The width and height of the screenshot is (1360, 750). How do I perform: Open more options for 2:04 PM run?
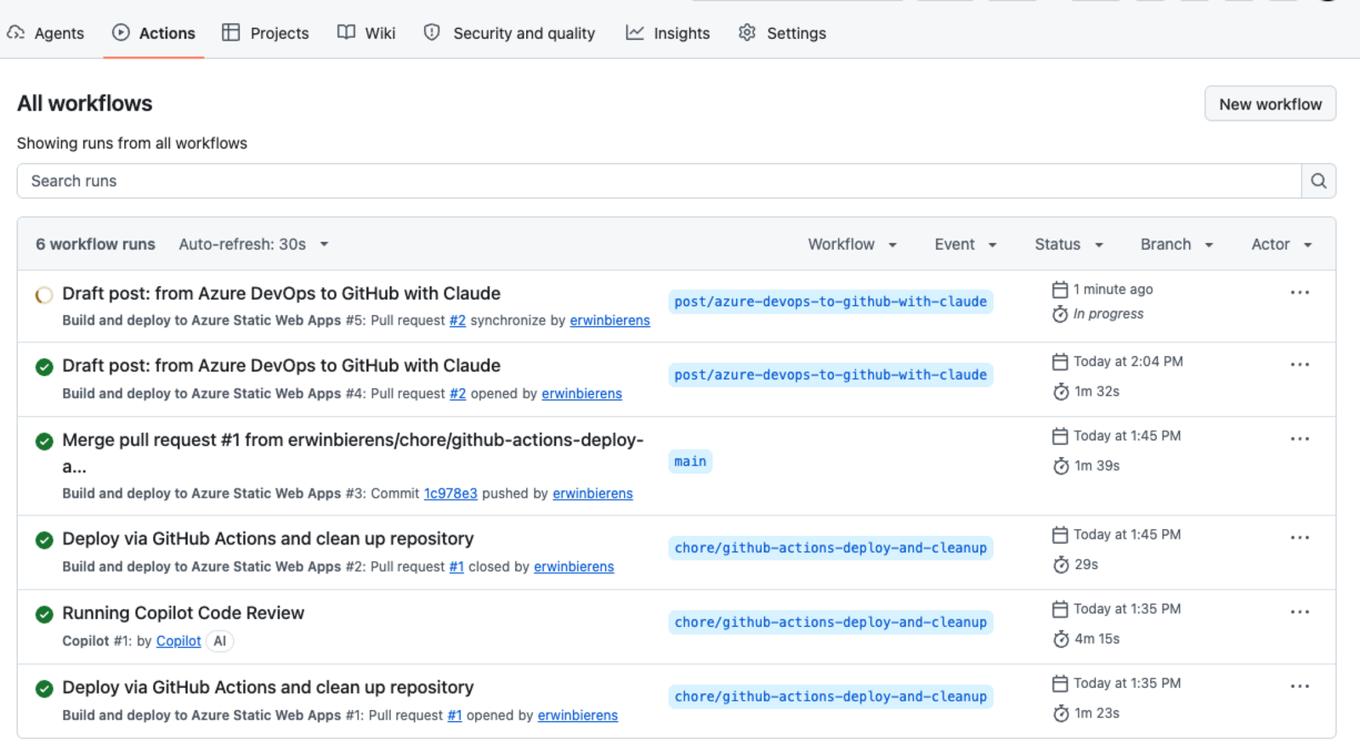1300,364
